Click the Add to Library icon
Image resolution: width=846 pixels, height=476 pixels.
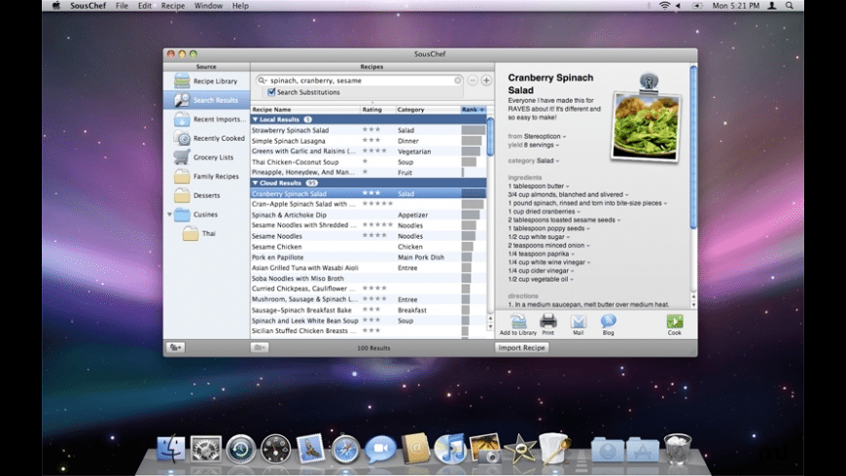coord(518,322)
